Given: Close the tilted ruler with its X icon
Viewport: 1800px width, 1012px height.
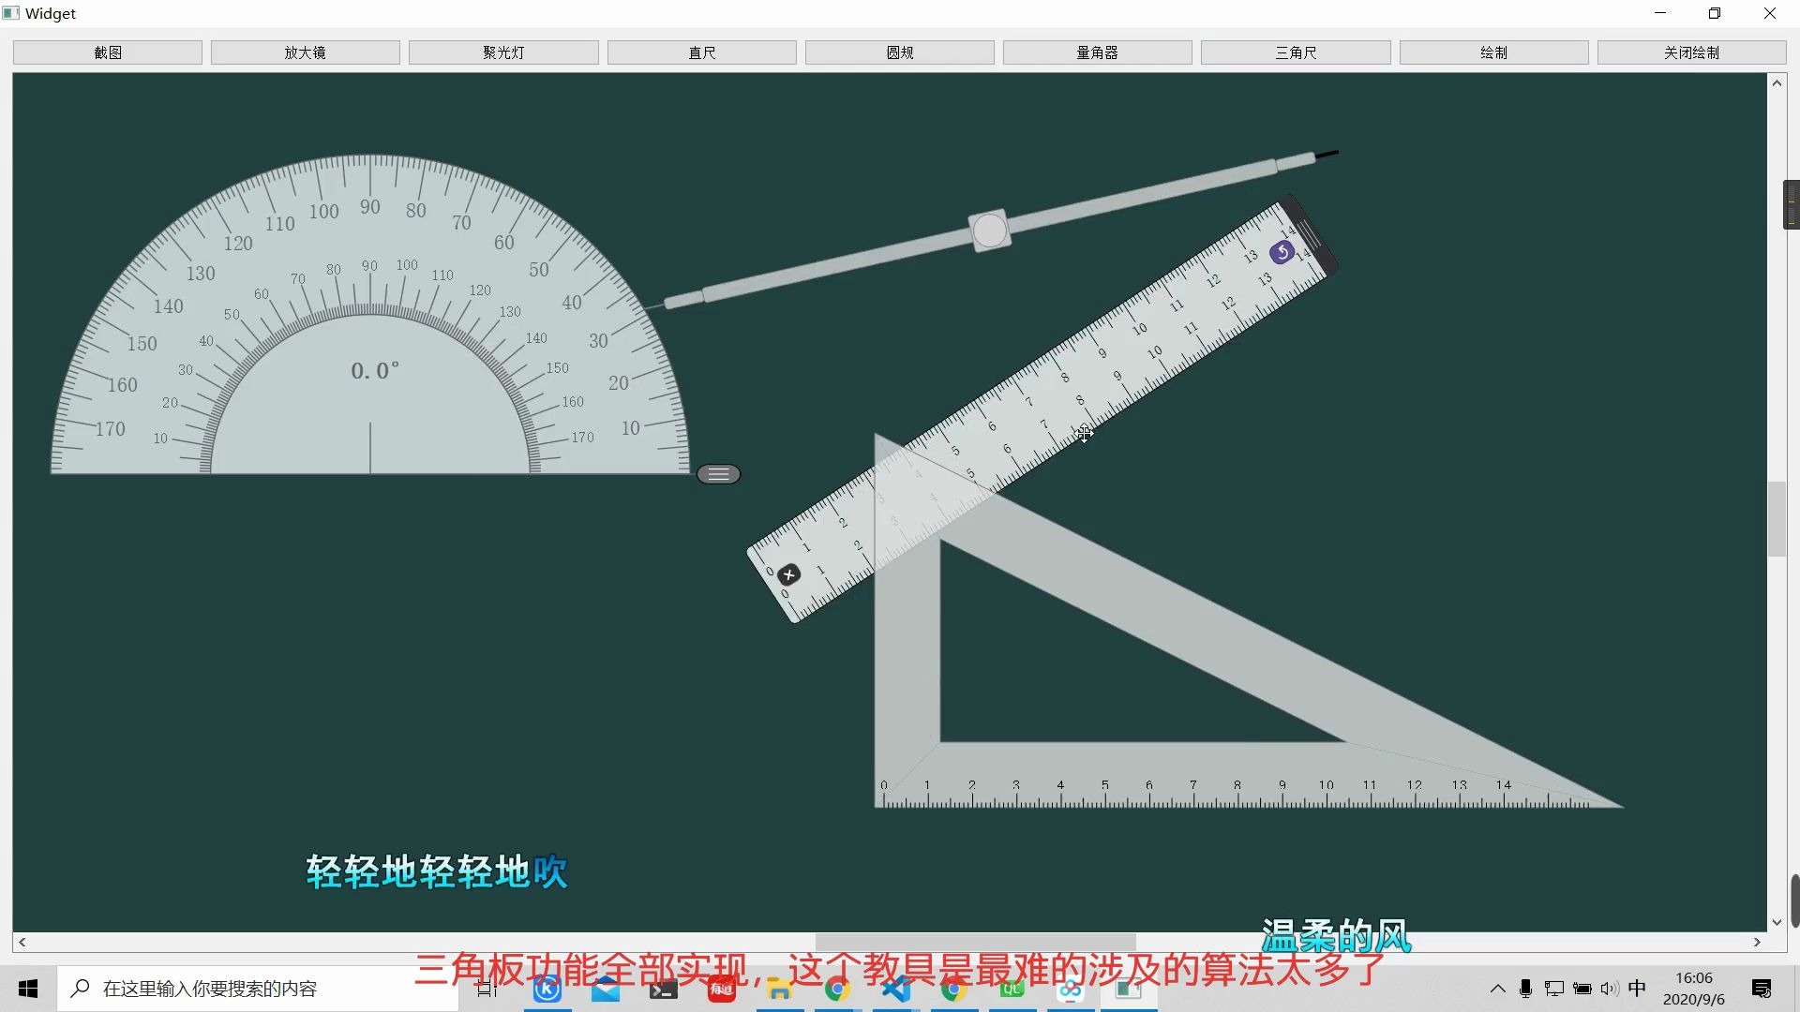Looking at the screenshot, I should click(x=788, y=573).
